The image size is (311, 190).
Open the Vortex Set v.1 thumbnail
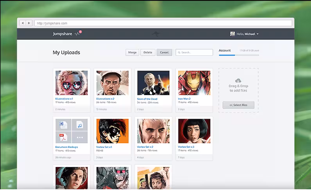tap(113, 131)
